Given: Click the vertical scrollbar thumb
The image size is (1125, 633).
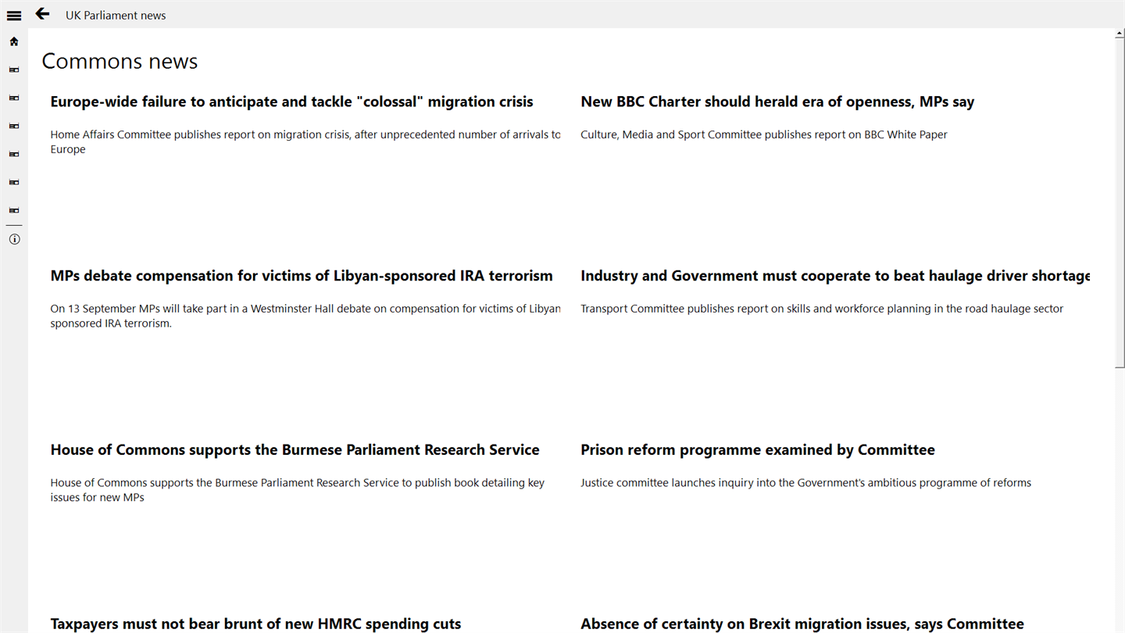Looking at the screenshot, I should (1120, 203).
